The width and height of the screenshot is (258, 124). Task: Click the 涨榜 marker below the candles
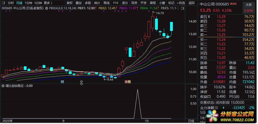click(127, 82)
